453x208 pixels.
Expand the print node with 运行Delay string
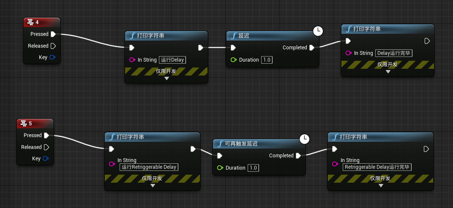tap(166, 78)
